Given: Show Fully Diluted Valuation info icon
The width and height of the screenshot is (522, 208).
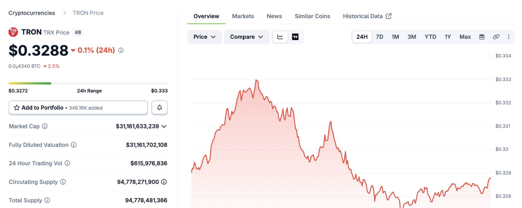Looking at the screenshot, I should (x=73, y=145).
